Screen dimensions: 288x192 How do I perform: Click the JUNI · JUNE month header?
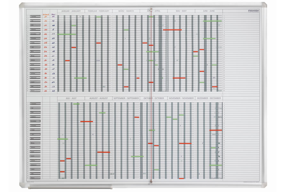209,11
